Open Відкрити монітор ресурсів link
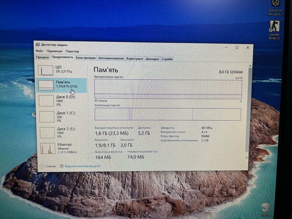Screen dimensions: 292x219 click(x=82, y=166)
